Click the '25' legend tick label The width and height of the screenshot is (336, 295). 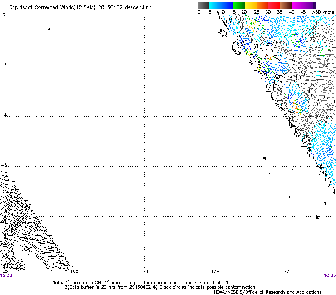click(257, 12)
